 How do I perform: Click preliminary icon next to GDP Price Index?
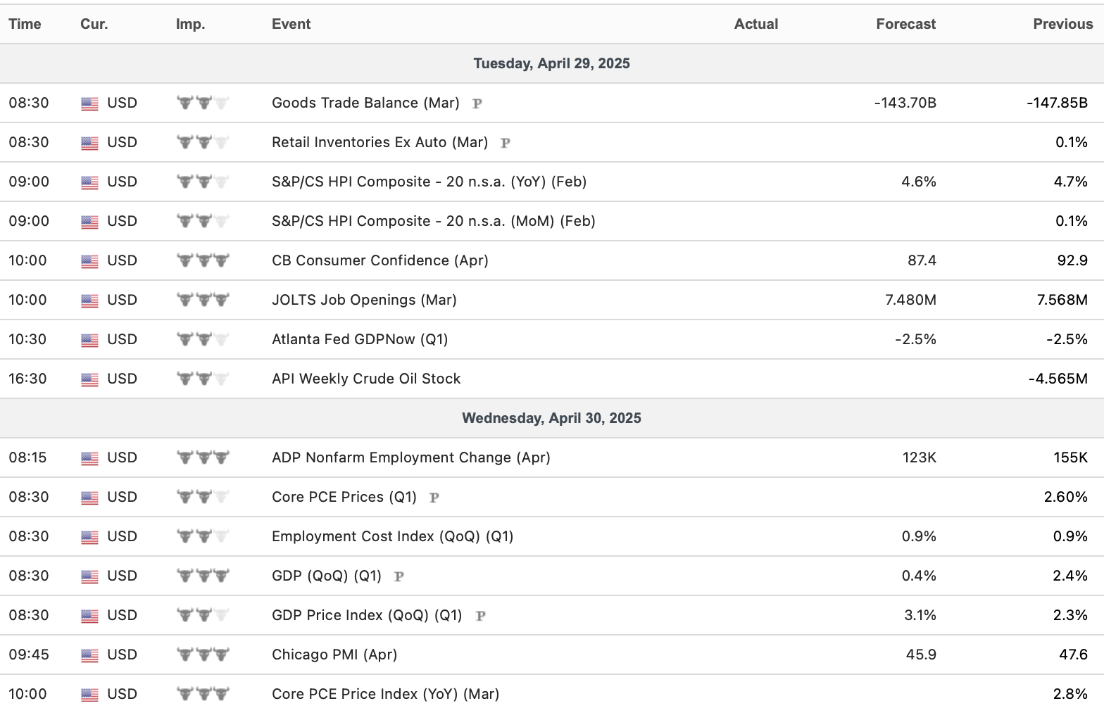point(480,616)
